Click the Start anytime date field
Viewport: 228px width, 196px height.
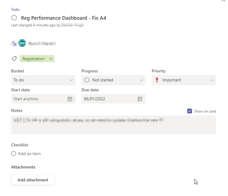coord(43,99)
